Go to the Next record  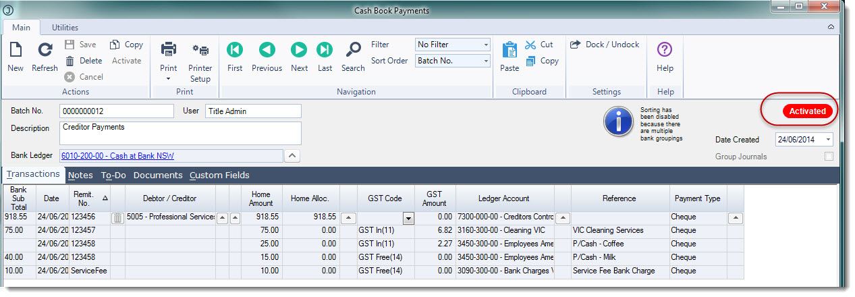tap(299, 56)
